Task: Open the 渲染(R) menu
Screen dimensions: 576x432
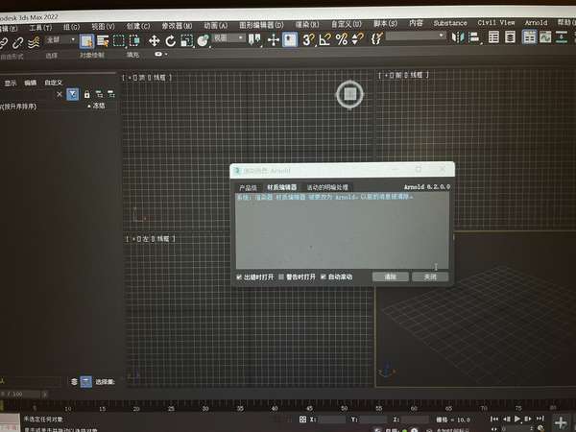Action: point(307,25)
